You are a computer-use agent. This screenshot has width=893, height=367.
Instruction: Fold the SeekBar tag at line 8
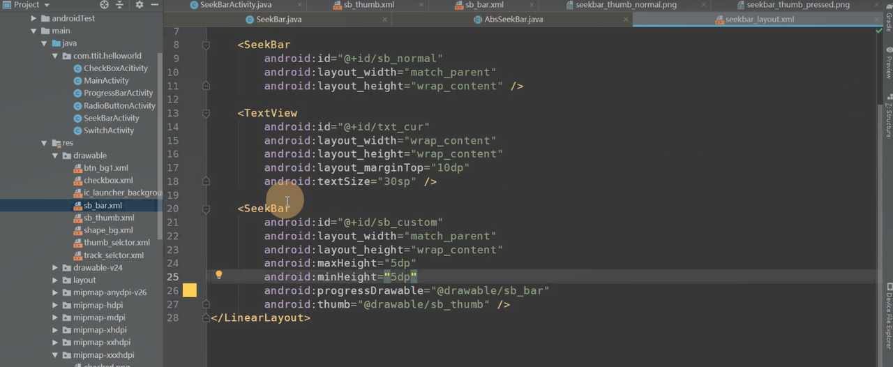click(206, 45)
